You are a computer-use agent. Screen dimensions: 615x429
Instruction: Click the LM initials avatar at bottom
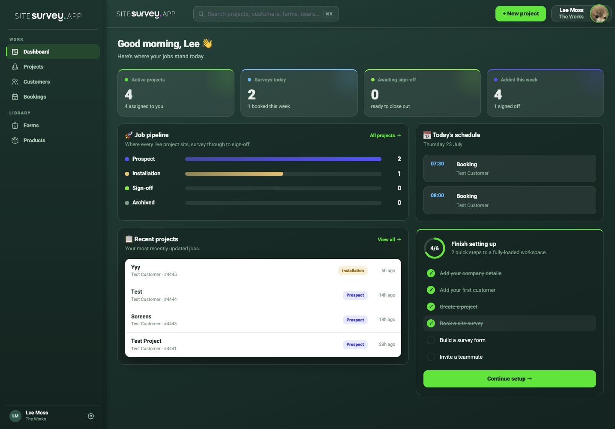(x=15, y=416)
